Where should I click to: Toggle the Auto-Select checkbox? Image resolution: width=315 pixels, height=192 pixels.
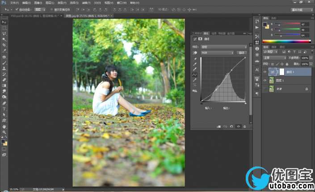[17, 9]
